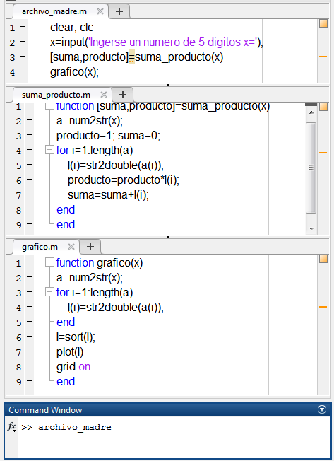
Task: Click 'a=num2str(x);' in grafico.m
Action: [x=90, y=278]
